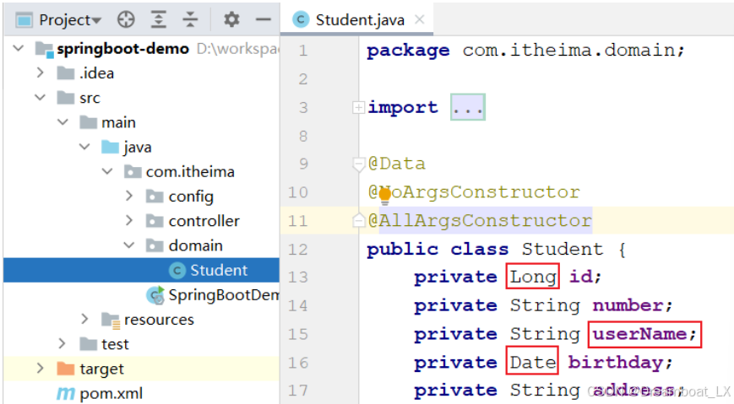Viewport: 734px width, 404px height.
Task: Click fold end marker at @AllArgsConstructor line
Action: click(x=358, y=220)
